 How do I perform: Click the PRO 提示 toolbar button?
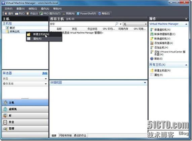click(x=50, y=13)
